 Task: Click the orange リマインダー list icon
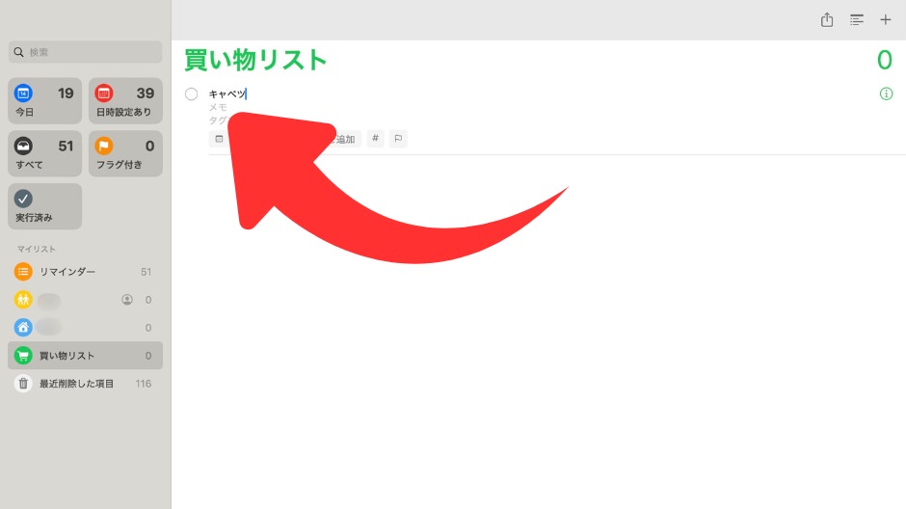click(x=23, y=272)
